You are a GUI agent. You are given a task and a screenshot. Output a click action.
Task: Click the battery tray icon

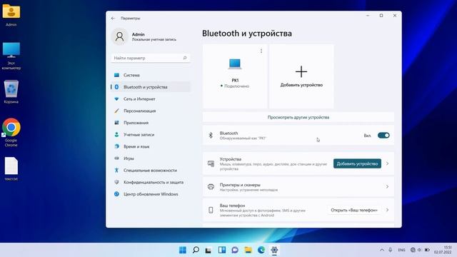(427, 250)
